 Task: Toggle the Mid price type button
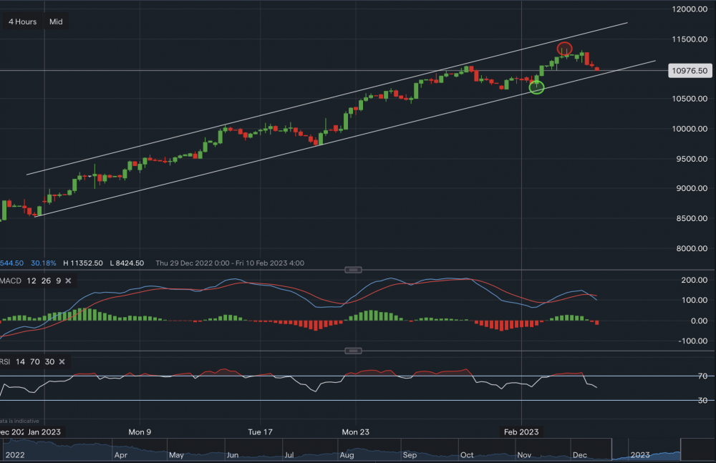[54, 21]
